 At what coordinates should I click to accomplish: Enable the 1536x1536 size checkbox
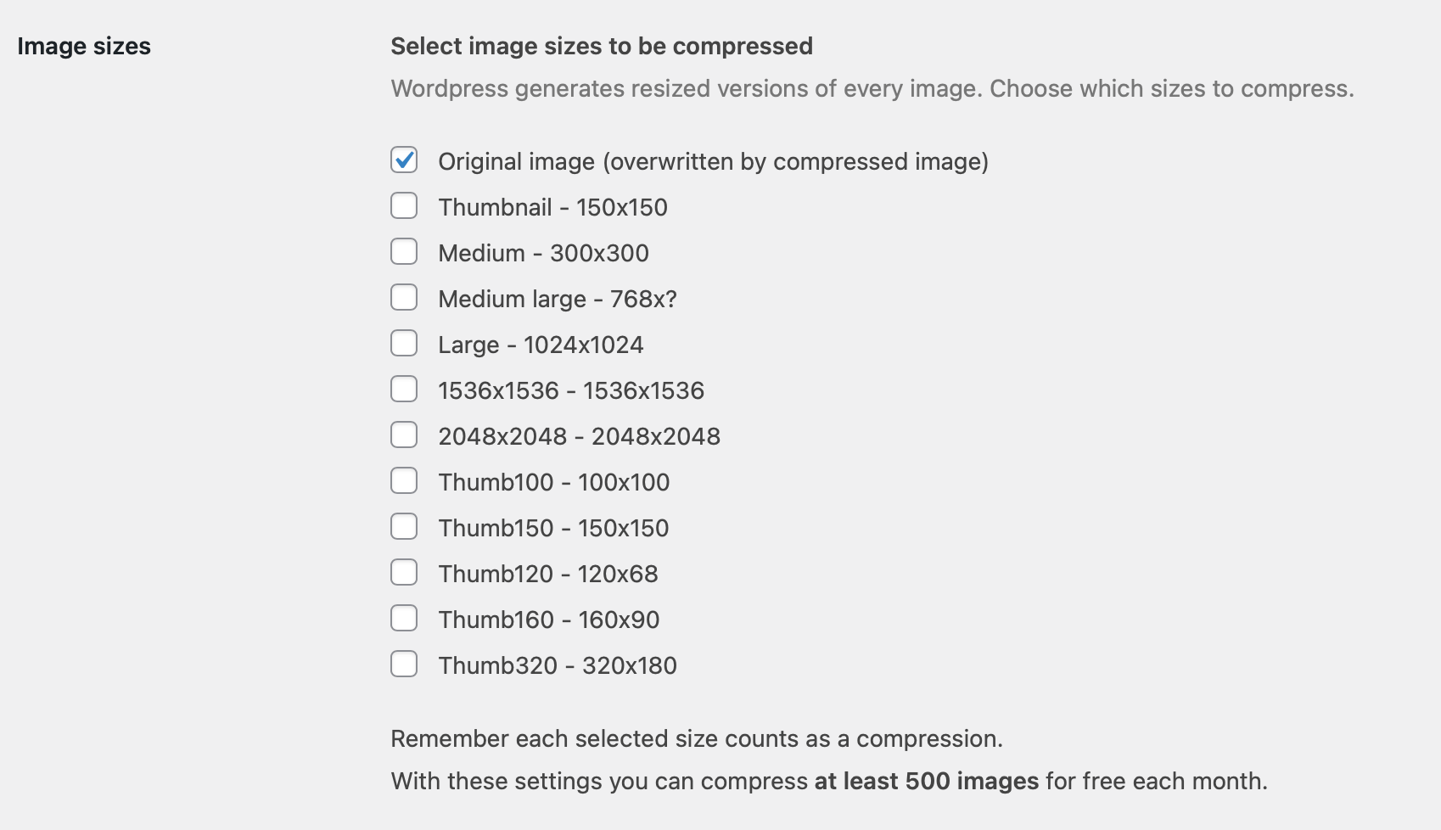click(x=404, y=389)
